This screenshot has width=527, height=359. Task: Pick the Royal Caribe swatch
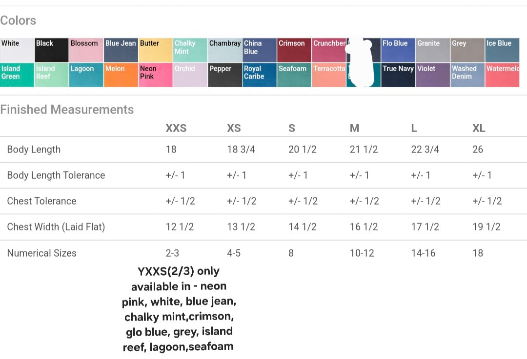tap(260, 76)
